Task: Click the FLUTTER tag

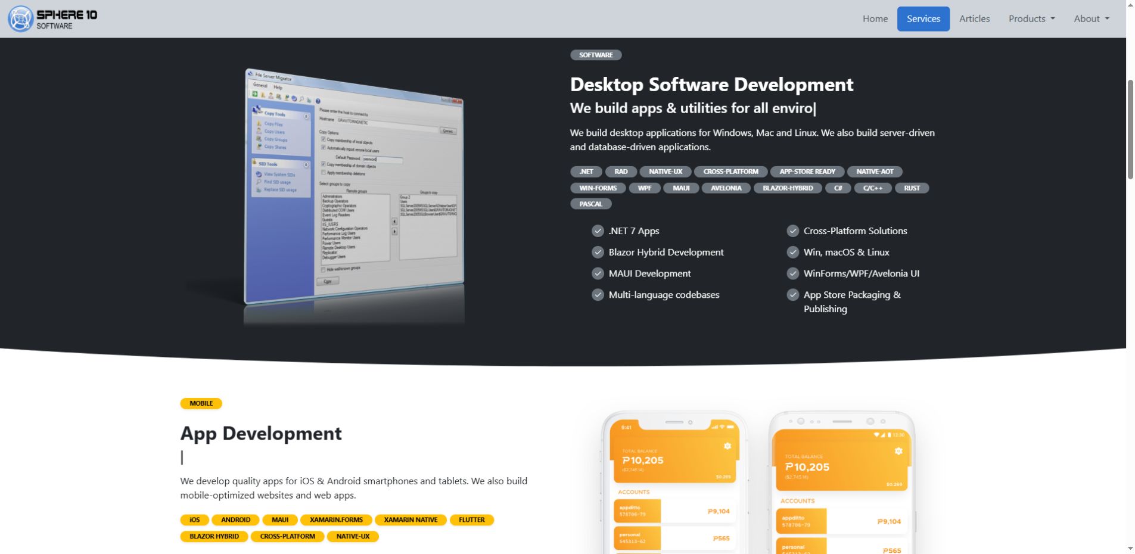Action: pos(472,520)
